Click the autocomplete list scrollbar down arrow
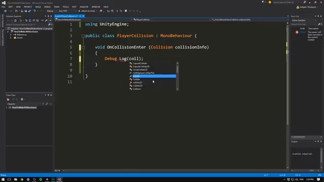Image resolution: width=324 pixels, height=182 pixels. click(177, 89)
